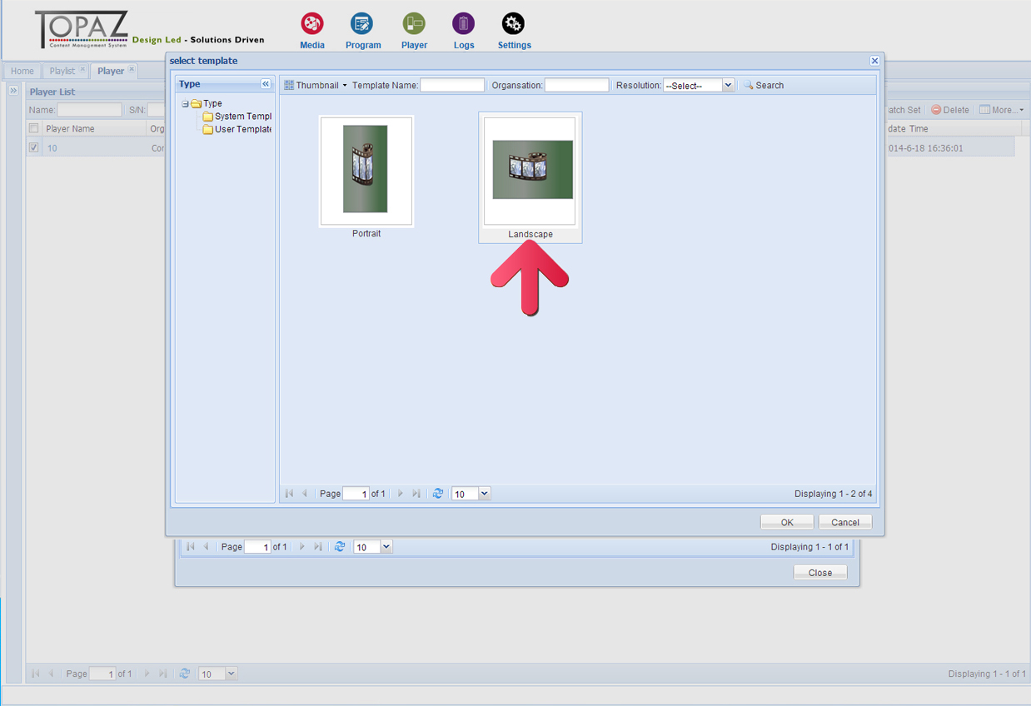Open the Resolution dropdown
The width and height of the screenshot is (1031, 706).
(728, 85)
